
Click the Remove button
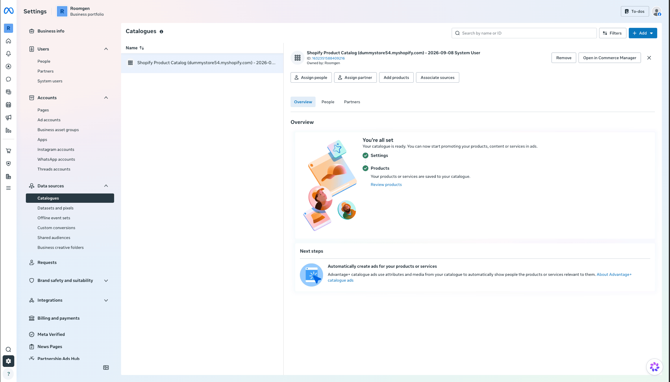click(563, 58)
